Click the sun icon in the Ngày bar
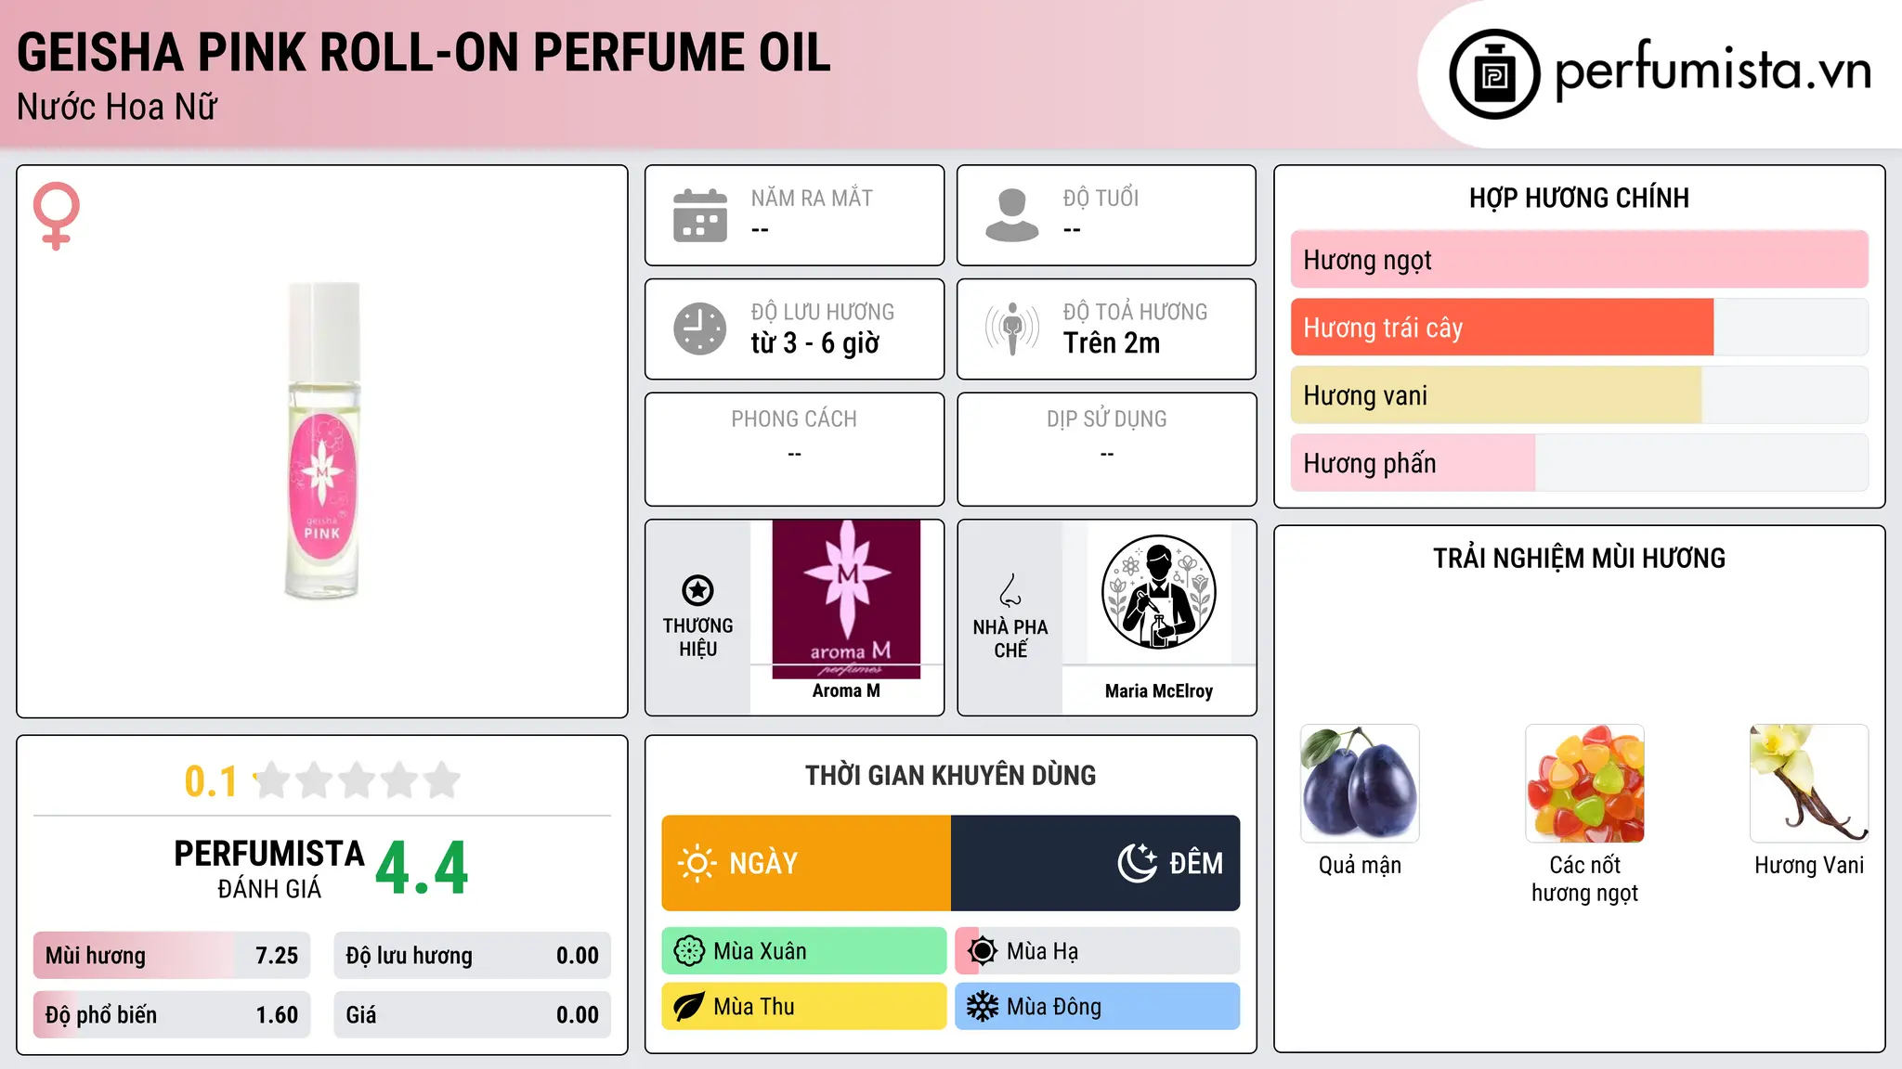Viewport: 1902px width, 1069px height. coord(697,863)
